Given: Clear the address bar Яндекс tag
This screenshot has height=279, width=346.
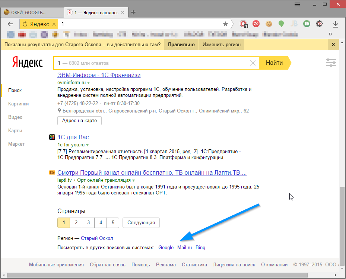Looking at the screenshot, I should tap(54, 24).
